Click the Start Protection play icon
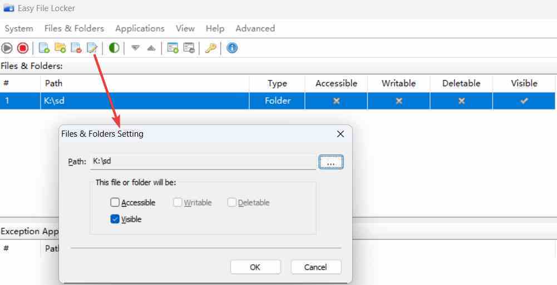 (7, 48)
